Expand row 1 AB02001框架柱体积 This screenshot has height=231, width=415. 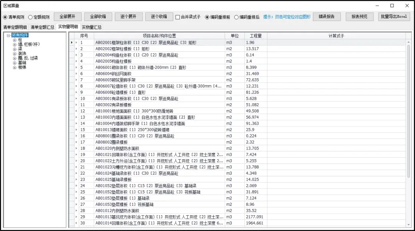[x=76, y=43]
